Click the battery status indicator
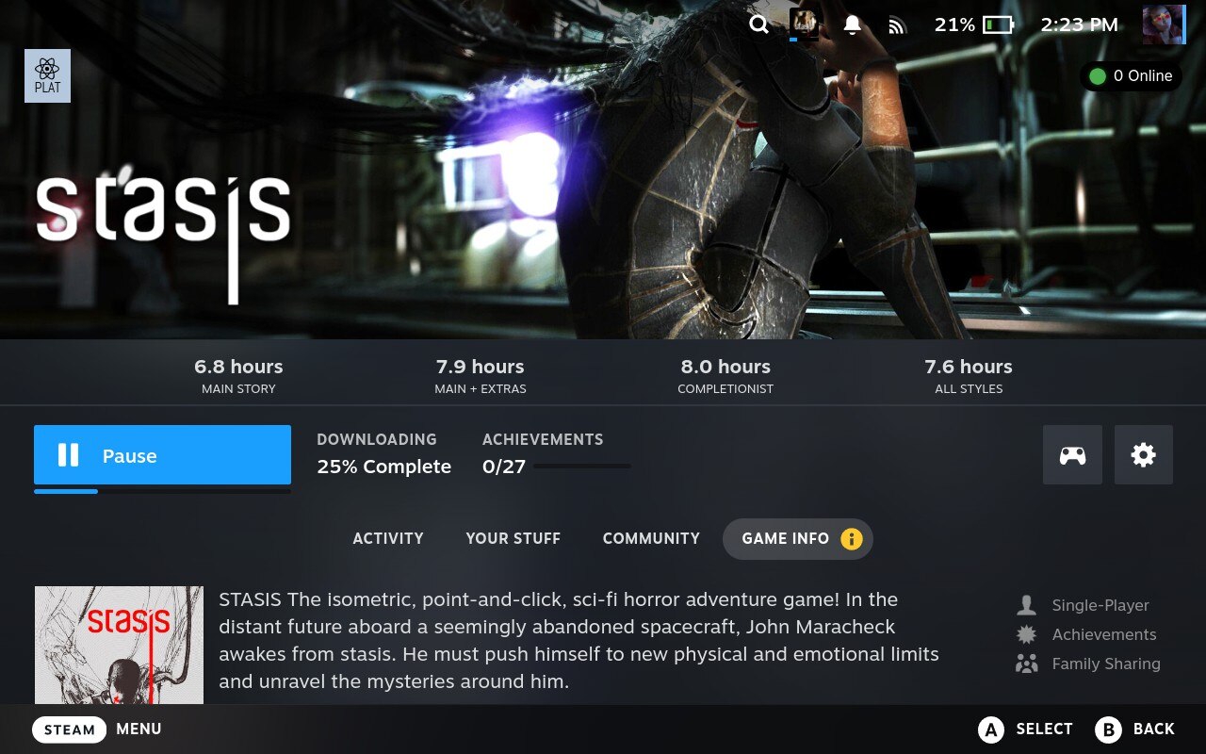Image resolution: width=1206 pixels, height=754 pixels. [973, 25]
